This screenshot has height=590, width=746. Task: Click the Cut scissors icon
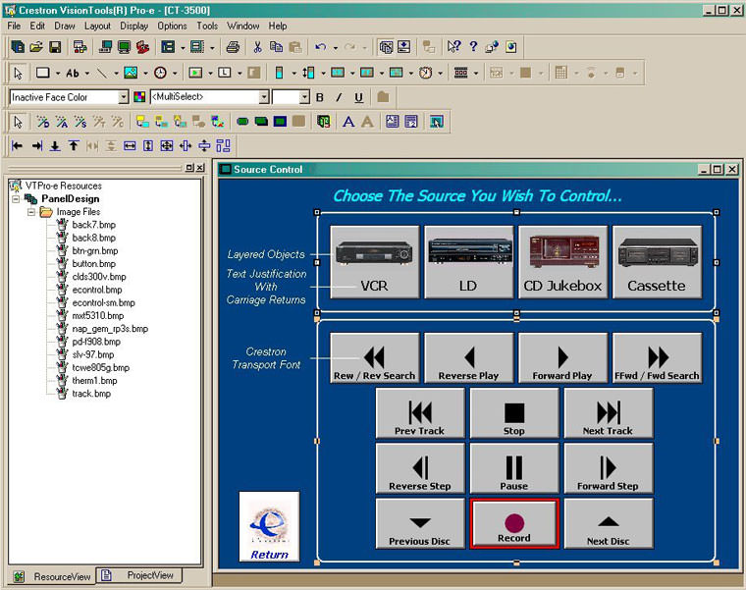[x=257, y=46]
